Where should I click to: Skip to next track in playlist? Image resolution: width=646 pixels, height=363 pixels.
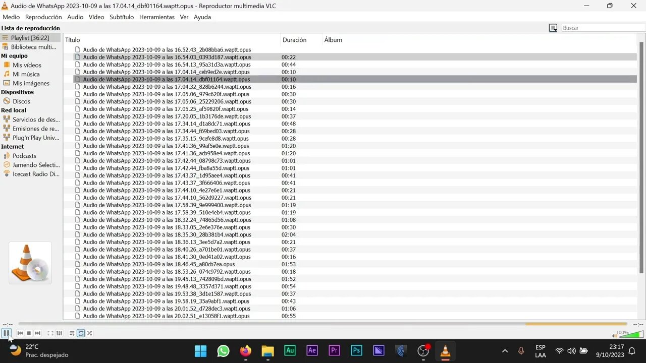(x=37, y=333)
